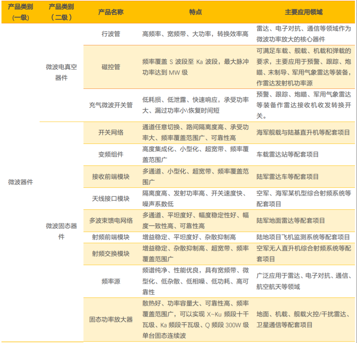Click product name 充气微波开关管

click(x=111, y=105)
